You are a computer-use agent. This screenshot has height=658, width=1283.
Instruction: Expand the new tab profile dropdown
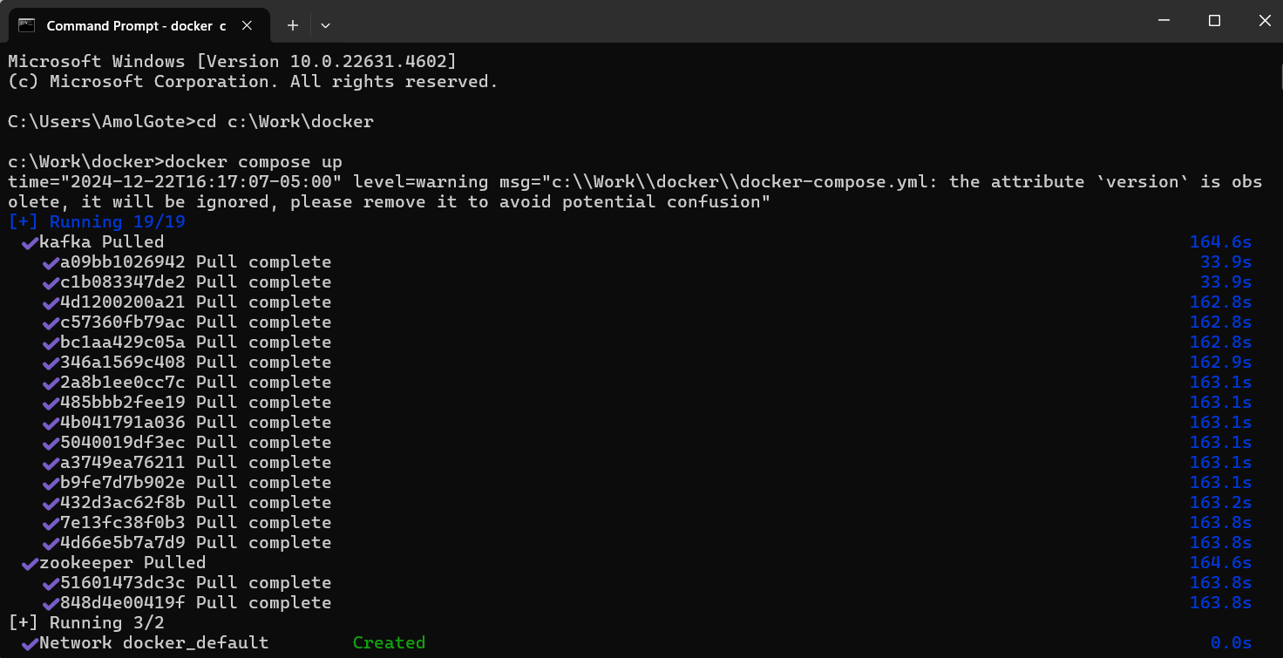(325, 25)
